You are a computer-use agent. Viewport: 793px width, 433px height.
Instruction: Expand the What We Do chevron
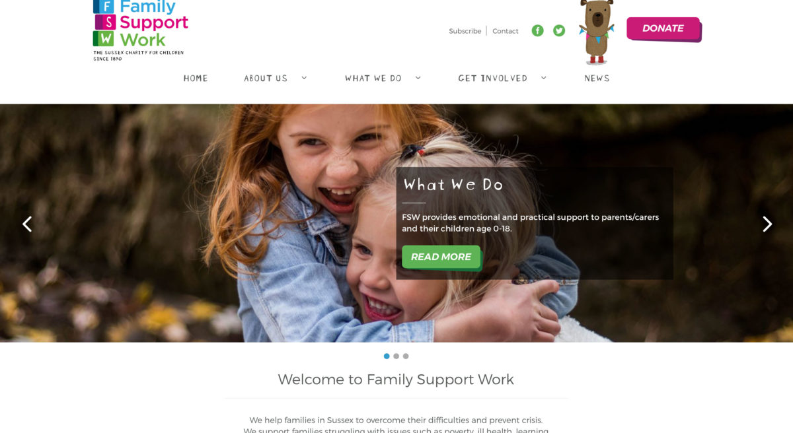tap(418, 77)
